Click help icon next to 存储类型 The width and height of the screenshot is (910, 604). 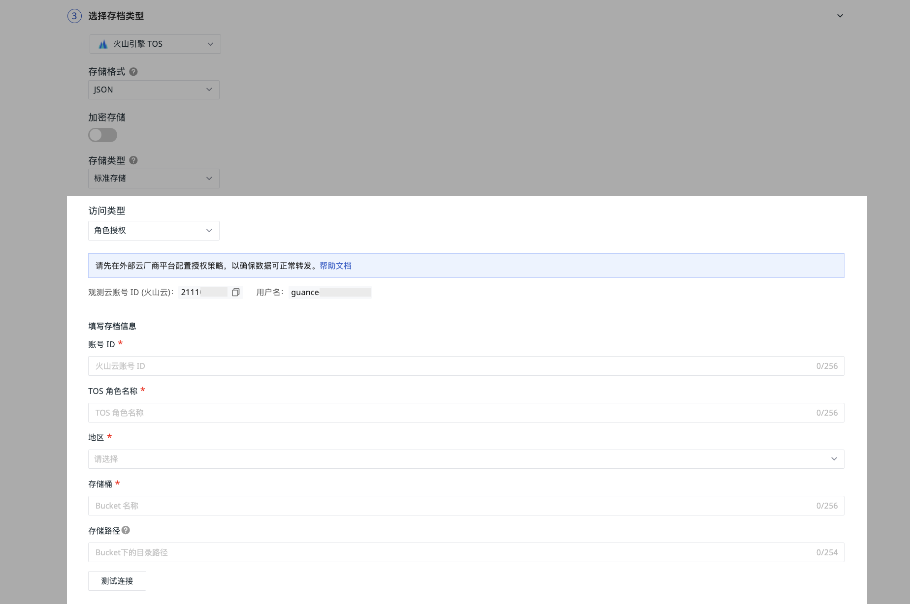(133, 160)
